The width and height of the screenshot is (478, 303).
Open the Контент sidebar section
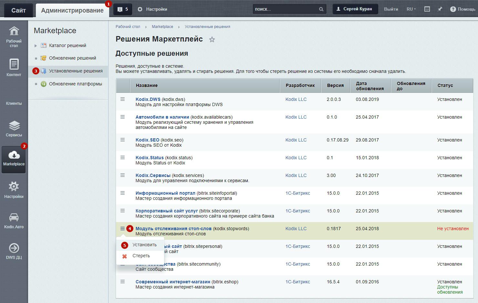[x=14, y=67]
